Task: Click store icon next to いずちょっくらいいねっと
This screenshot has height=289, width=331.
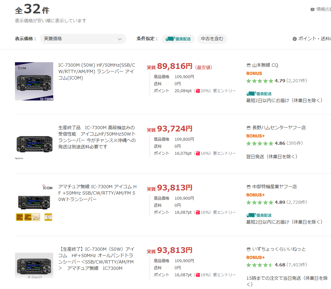Action: coord(249,249)
